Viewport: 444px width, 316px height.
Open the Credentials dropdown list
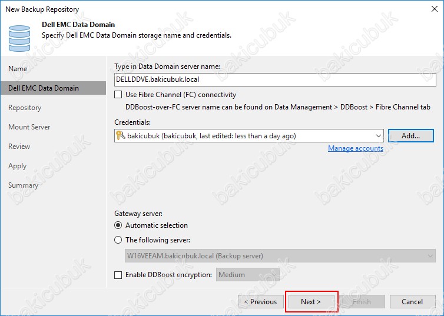(378, 136)
